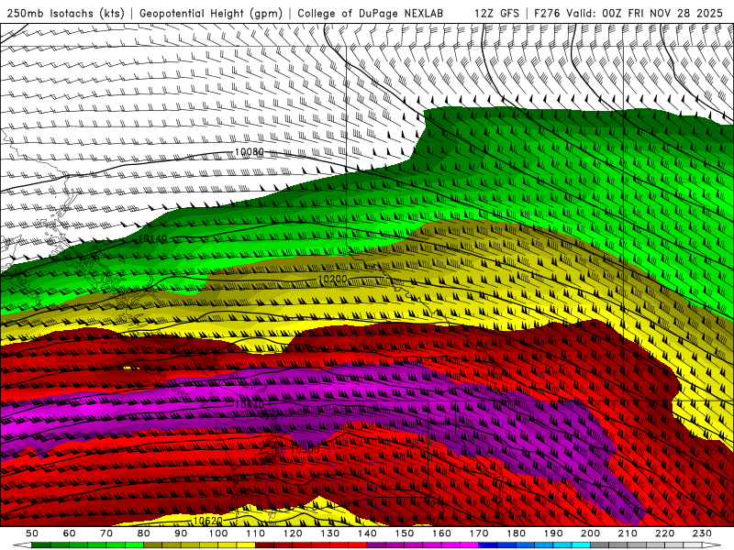Image resolution: width=734 pixels, height=550 pixels.
Task: Click the 10200 height contour label
Action: [332, 280]
